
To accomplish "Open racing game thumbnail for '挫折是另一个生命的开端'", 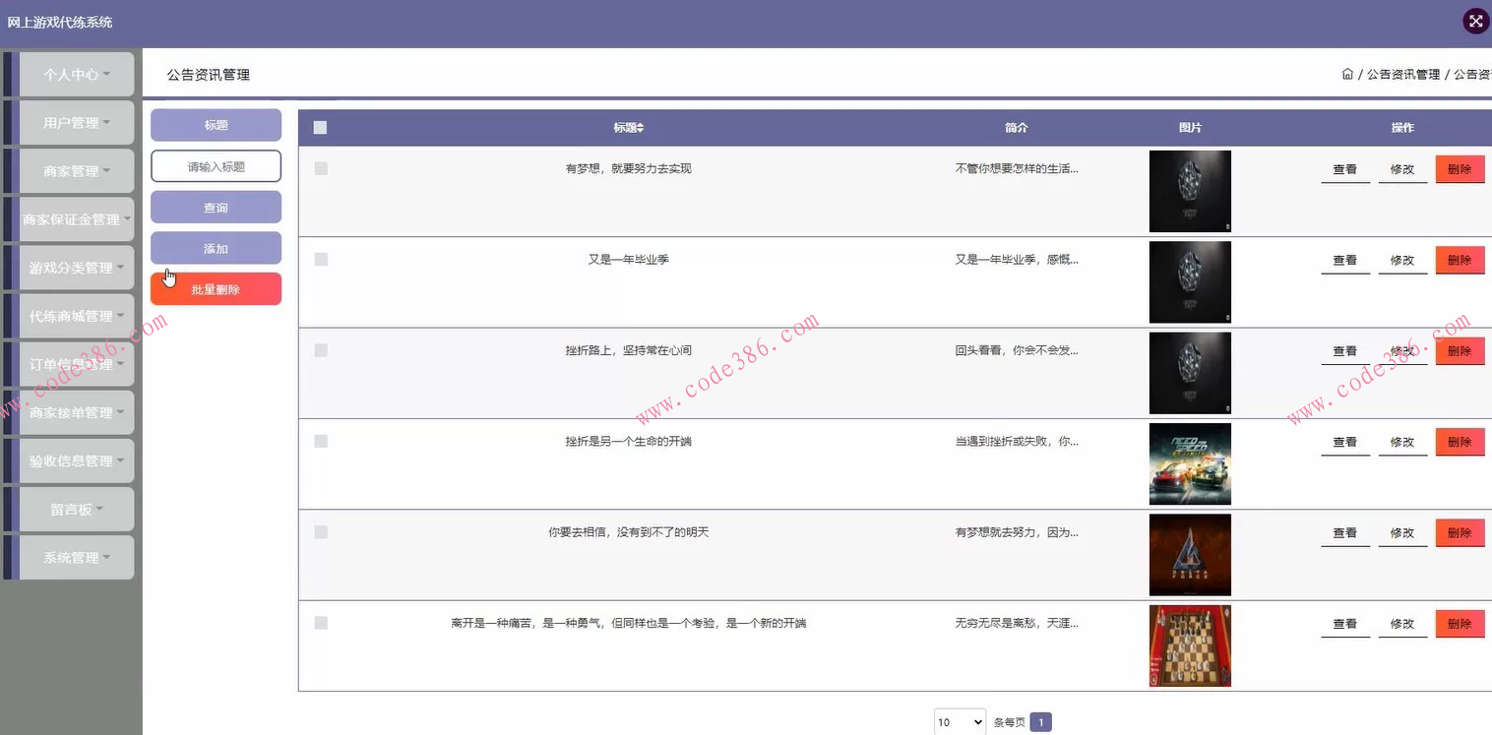I will click(1190, 464).
